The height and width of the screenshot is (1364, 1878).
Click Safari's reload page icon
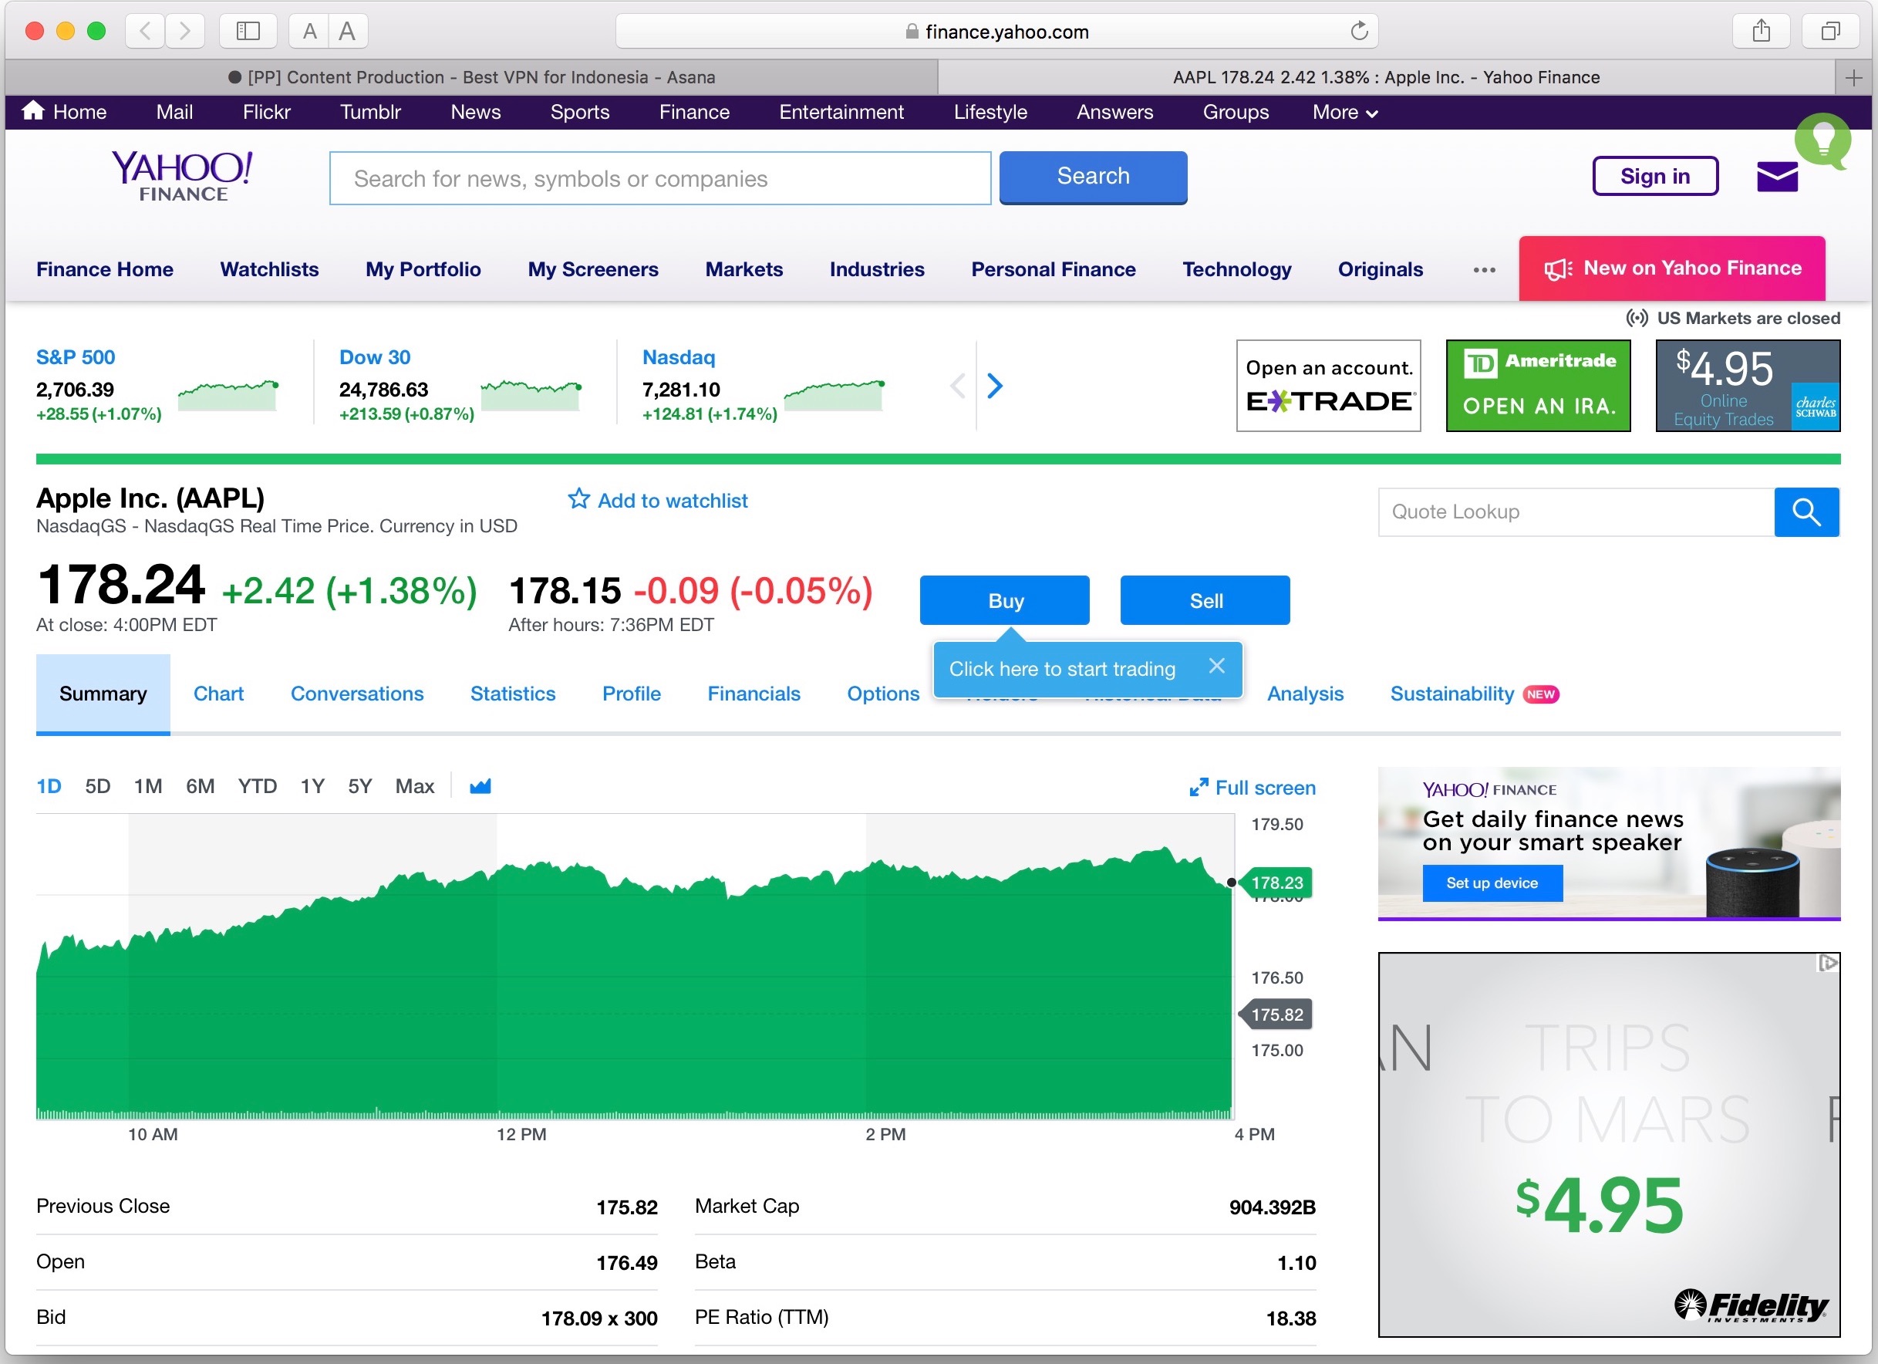(x=1359, y=32)
